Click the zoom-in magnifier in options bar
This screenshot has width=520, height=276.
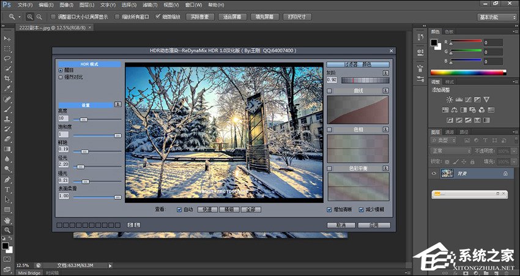tap(29, 17)
